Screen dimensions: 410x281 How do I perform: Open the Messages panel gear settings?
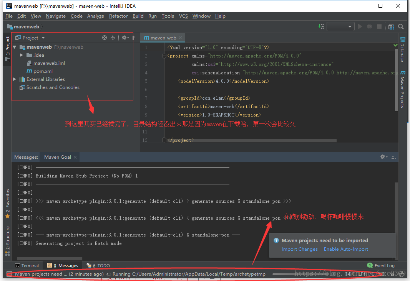click(383, 157)
